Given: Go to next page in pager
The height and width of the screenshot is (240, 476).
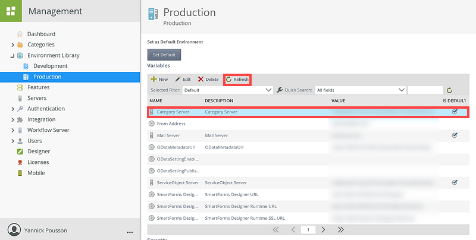Looking at the screenshot, I should coord(323,229).
